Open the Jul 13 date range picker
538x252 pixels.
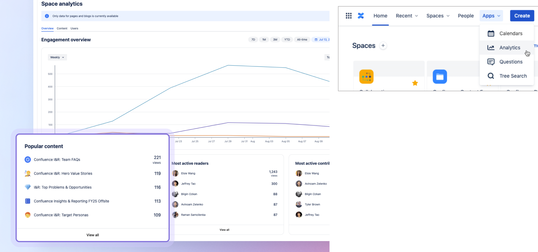tap(321, 40)
